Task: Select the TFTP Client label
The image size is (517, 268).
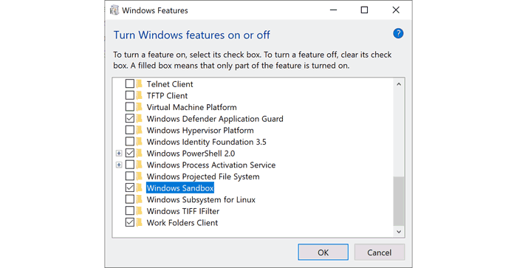Action: [x=167, y=95]
